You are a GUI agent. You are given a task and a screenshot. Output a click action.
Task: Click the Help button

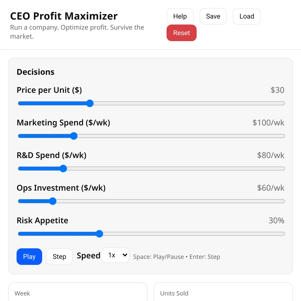pos(180,16)
